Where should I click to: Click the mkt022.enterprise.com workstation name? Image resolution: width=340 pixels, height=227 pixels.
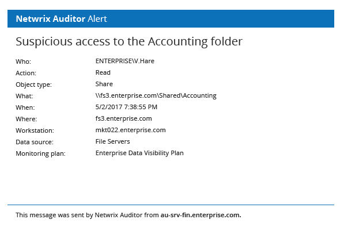(131, 130)
